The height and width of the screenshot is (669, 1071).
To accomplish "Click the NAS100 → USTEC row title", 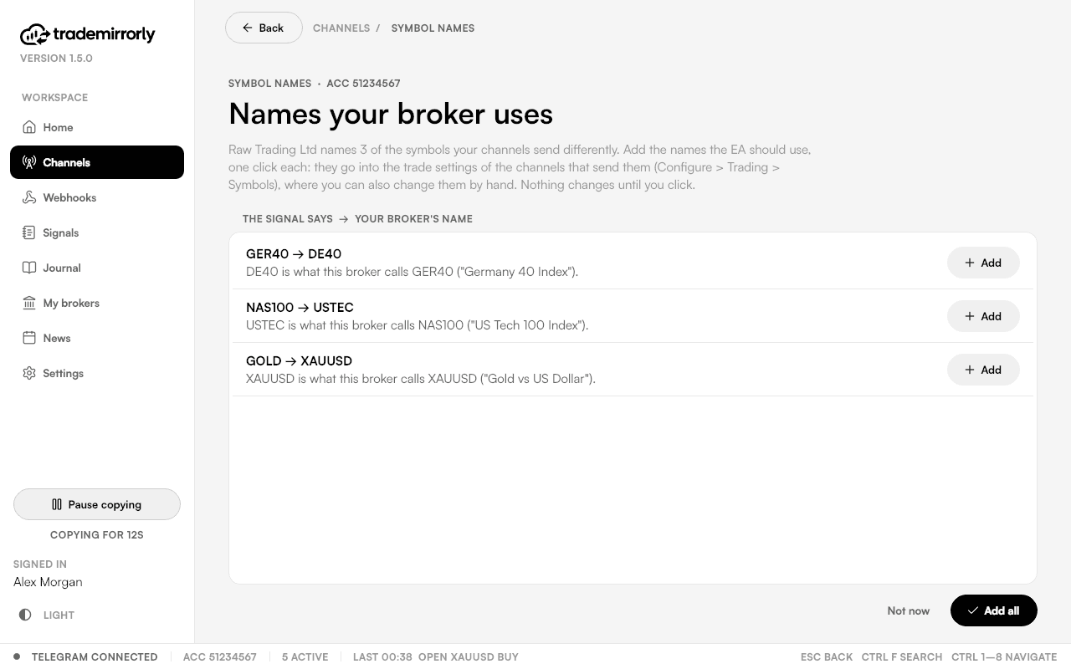I will 300,307.
